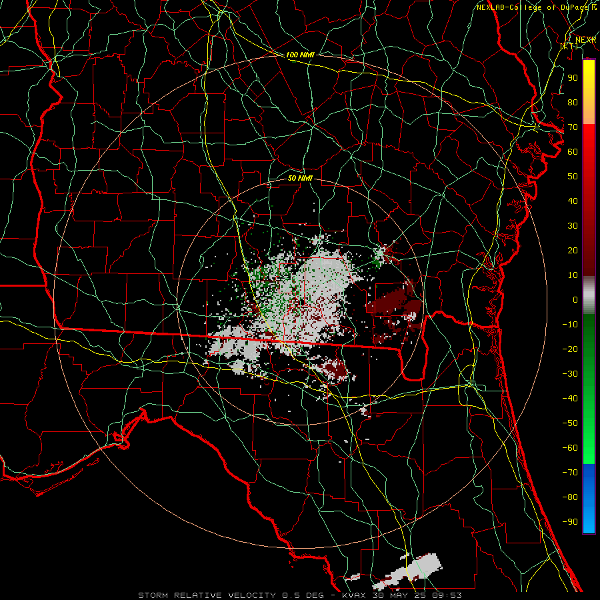The width and height of the screenshot is (600, 600).
Task: Click the positive 60 velocity scale label
Action: pos(573,151)
